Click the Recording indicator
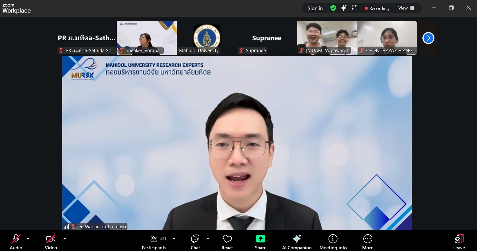Viewport: 477px width, 251px height. tap(377, 8)
